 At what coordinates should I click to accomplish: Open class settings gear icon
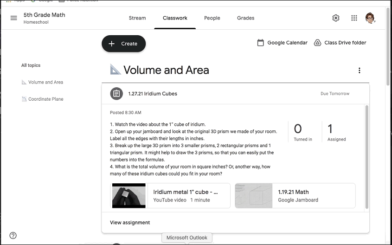point(336,18)
